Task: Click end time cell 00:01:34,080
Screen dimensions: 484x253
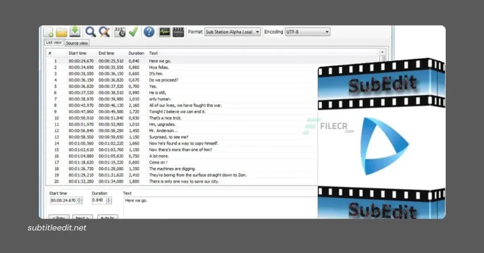Action: tap(111, 181)
